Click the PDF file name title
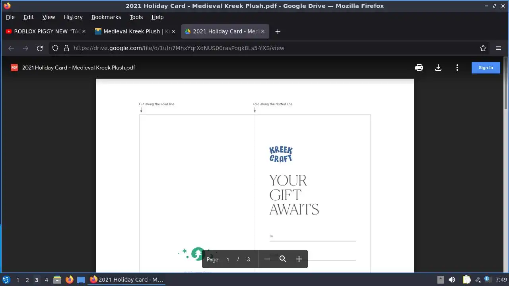Screen dimensions: 509x286 pyautogui.click(x=79, y=68)
